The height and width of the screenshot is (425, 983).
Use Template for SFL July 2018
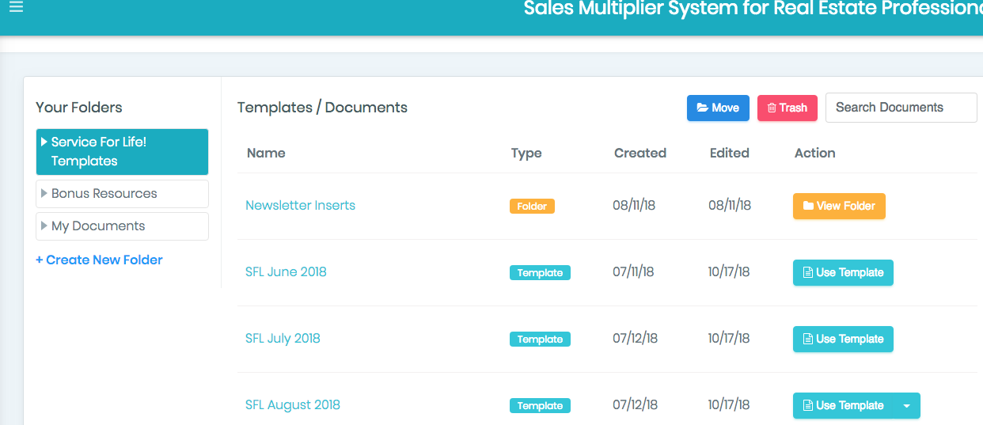[843, 339]
